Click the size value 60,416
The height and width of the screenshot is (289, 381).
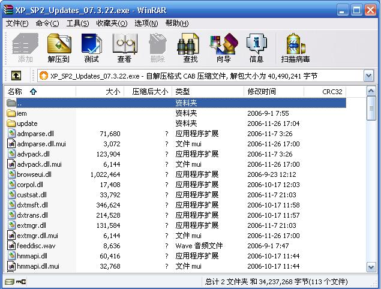[110, 256]
